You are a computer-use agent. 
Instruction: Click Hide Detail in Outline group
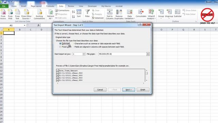(x=189, y=14)
